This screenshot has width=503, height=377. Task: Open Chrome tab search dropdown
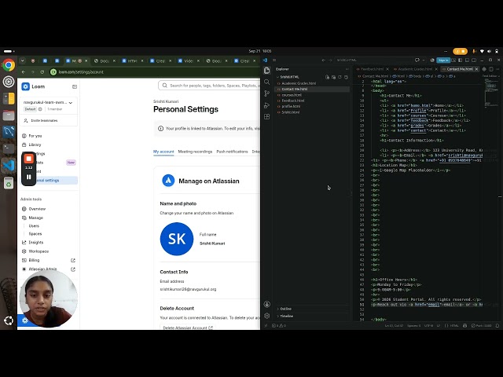(x=22, y=60)
